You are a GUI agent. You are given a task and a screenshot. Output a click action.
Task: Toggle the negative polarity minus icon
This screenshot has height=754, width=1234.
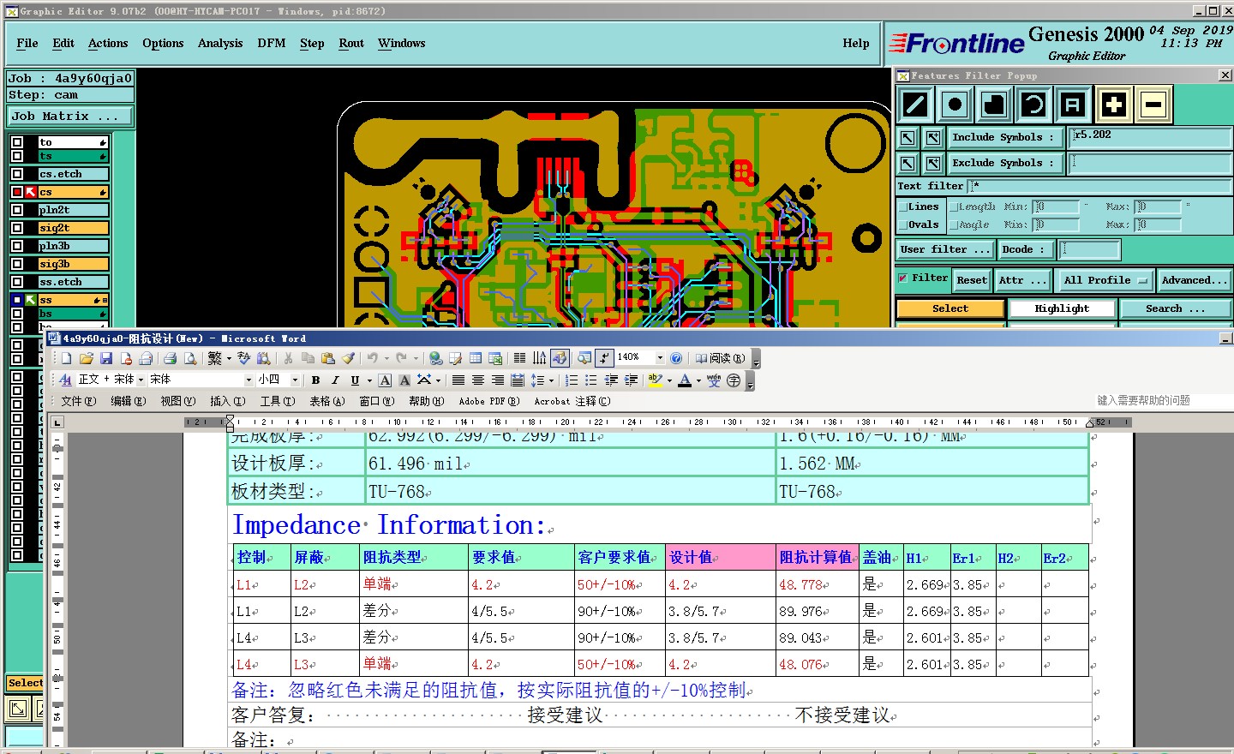1153,105
